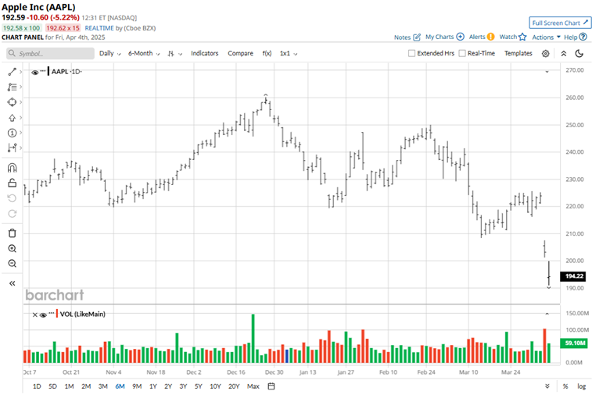Add AAPL to watchlist star icon
This screenshot has width=610, height=416.
tap(522, 37)
